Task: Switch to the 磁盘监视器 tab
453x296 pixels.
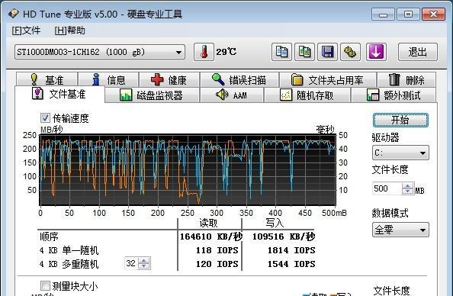Action: click(x=152, y=95)
